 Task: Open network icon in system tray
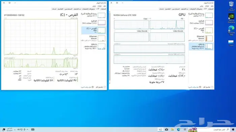[x=22, y=129]
